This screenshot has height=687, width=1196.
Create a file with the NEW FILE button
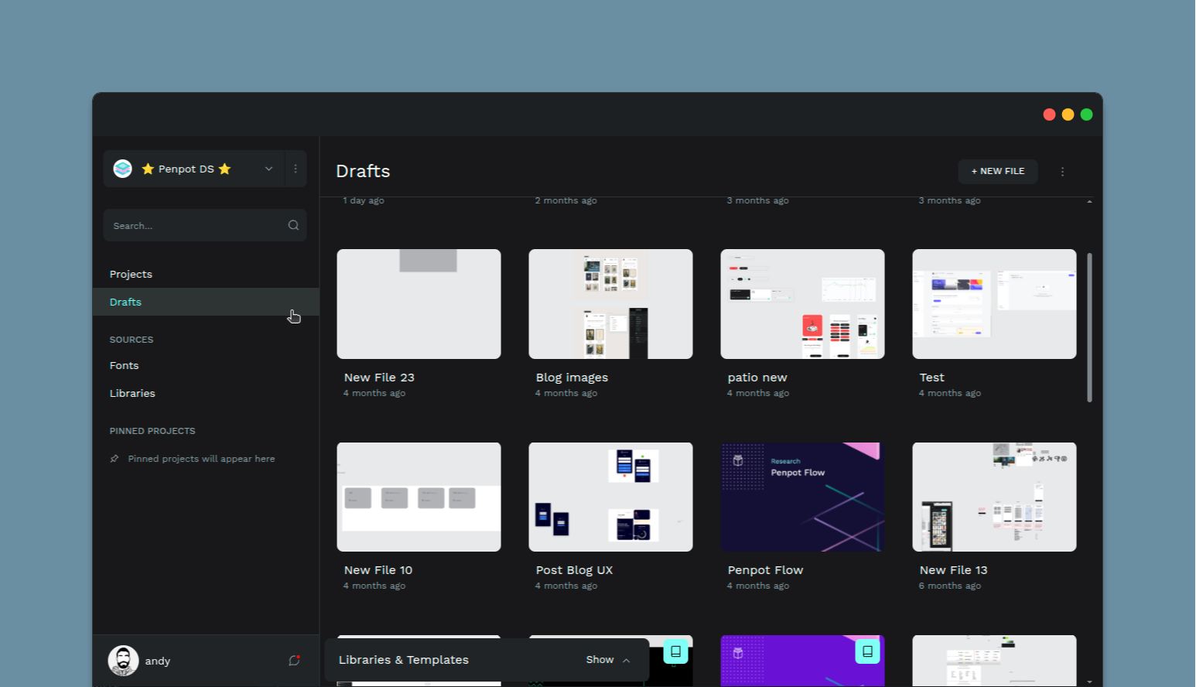click(x=998, y=171)
